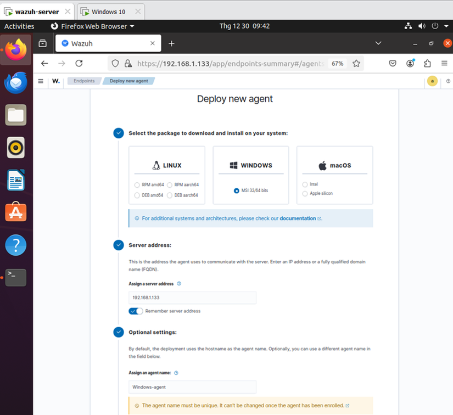The image size is (453, 415).
Task: Click the forward navigation arrow
Action: coord(61,64)
